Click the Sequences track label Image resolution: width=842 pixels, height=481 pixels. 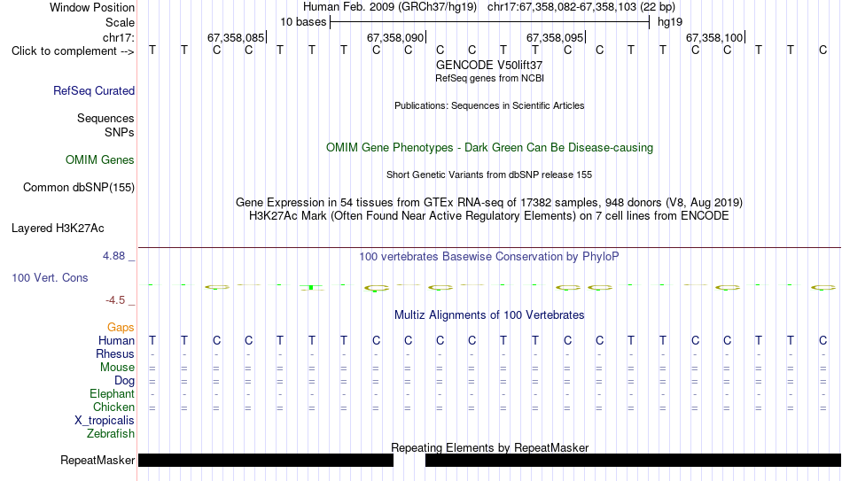click(x=105, y=118)
